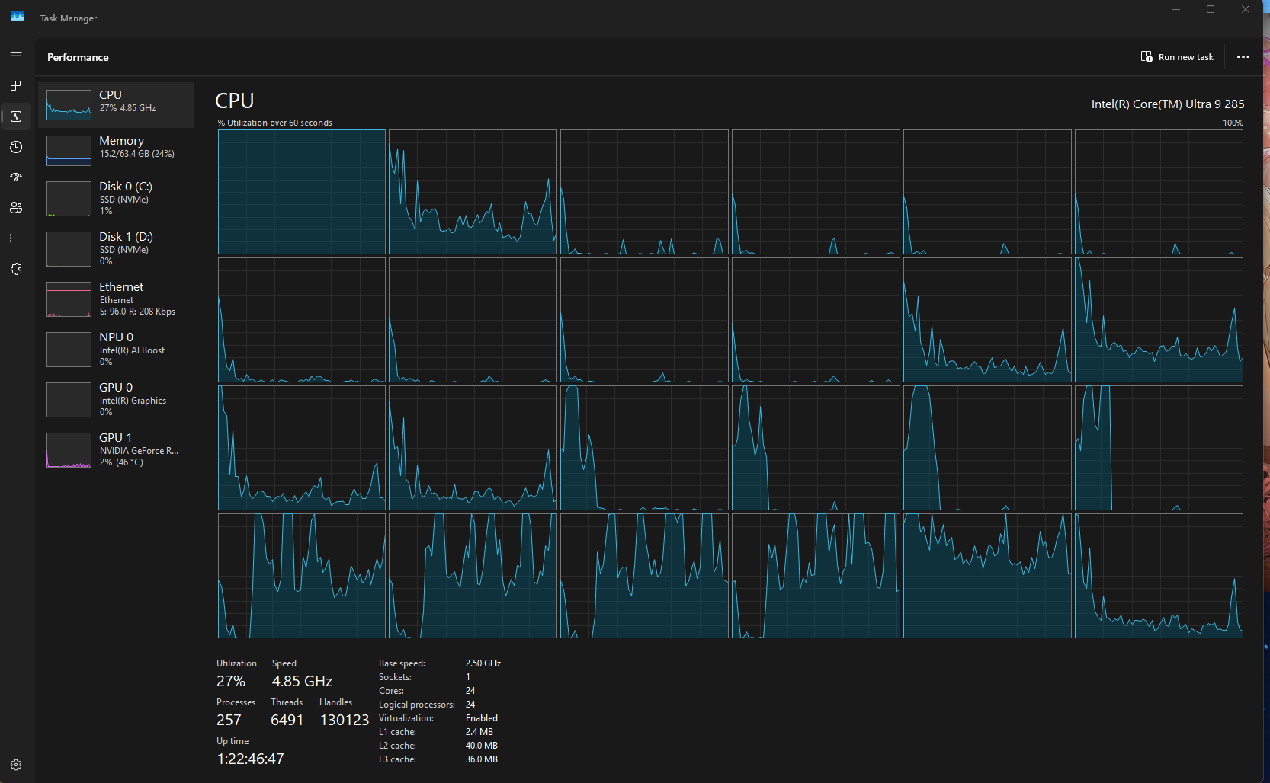
Task: Click the Processes count 257
Action: click(229, 720)
